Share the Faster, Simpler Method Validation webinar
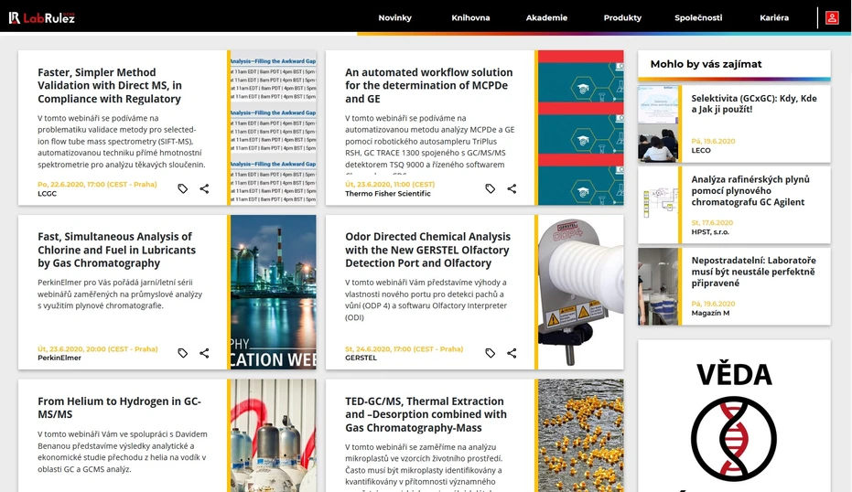Viewport: 852px width, 492px height. coord(204,188)
